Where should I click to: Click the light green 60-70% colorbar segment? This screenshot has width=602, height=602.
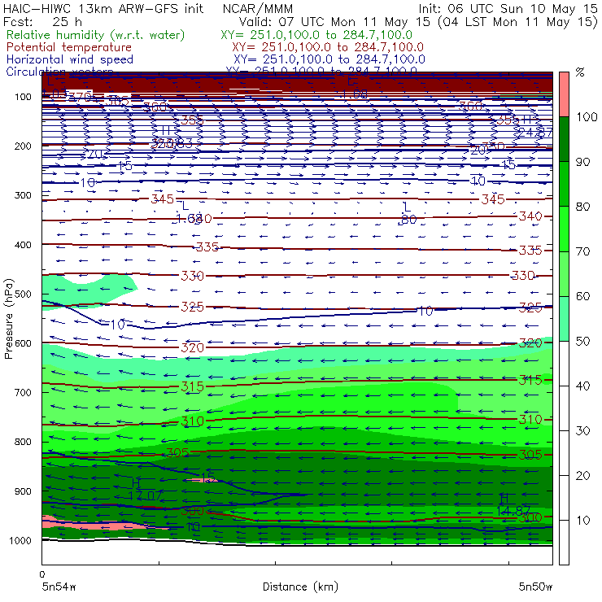[x=564, y=273]
